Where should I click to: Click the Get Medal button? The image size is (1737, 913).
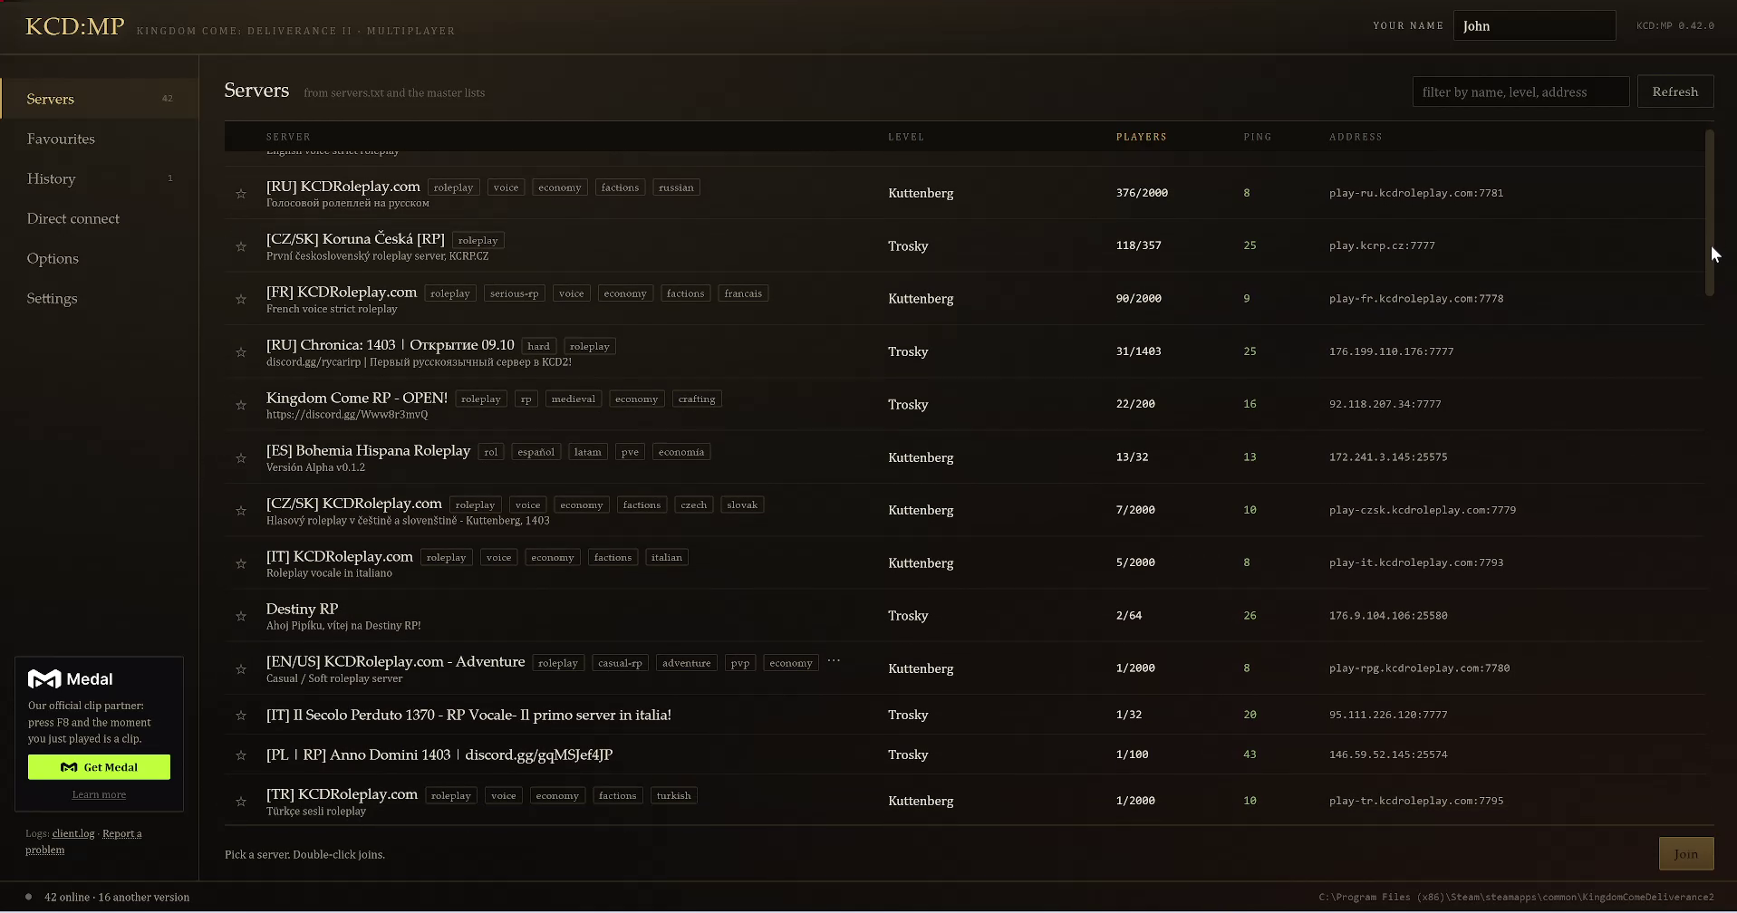(x=99, y=767)
